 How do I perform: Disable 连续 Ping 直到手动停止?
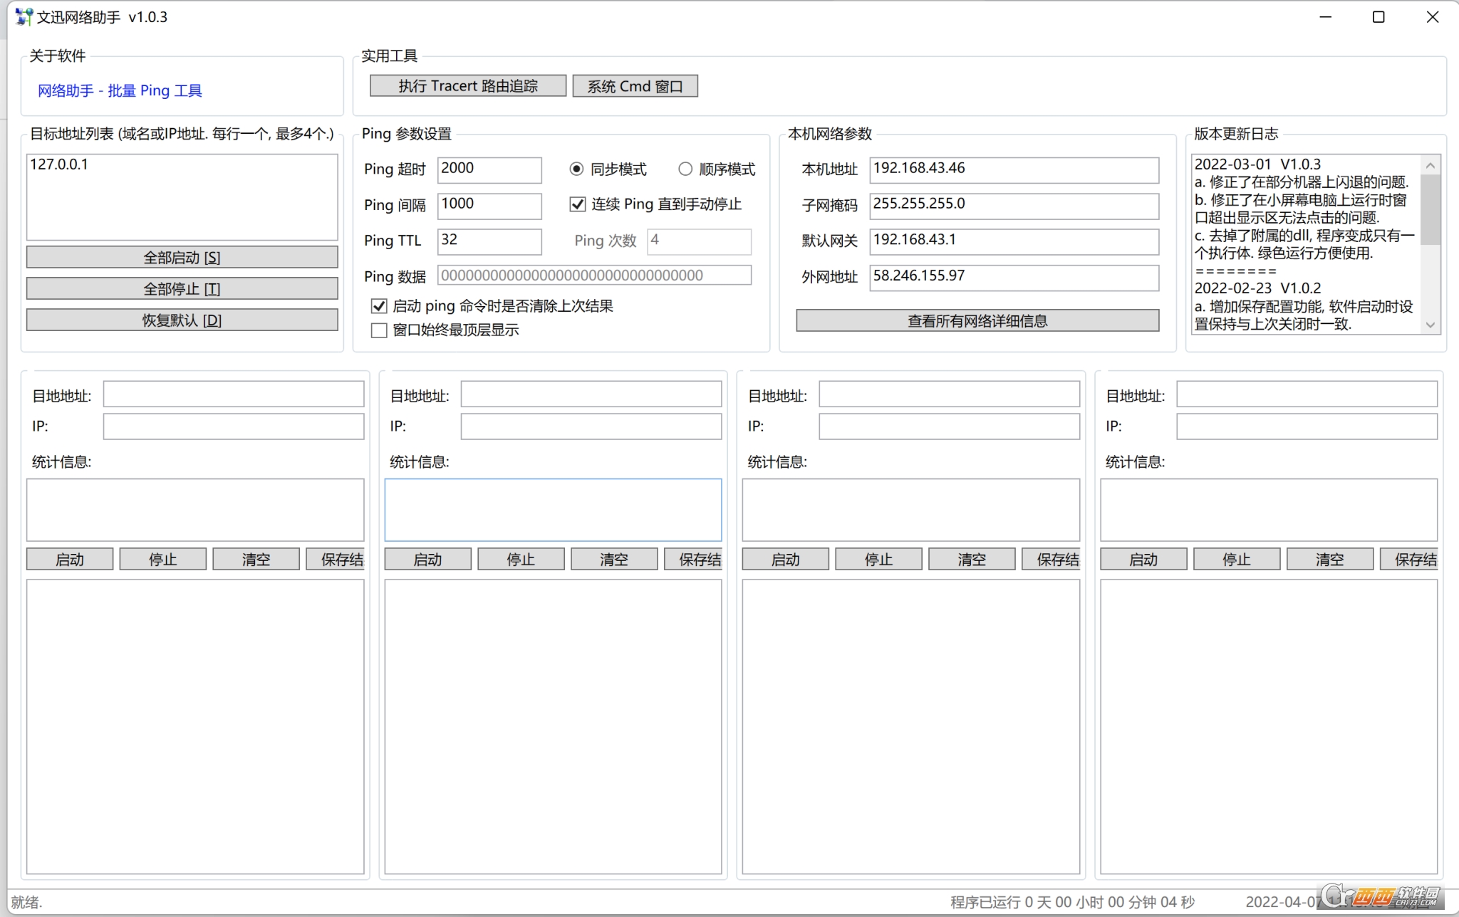point(577,204)
